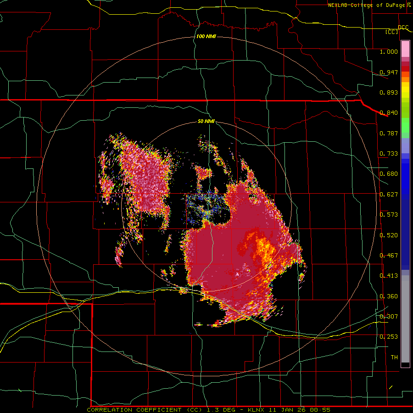This screenshot has width=413, height=413.
Task: Select the 1.000 value on the scale
Action: click(x=389, y=52)
